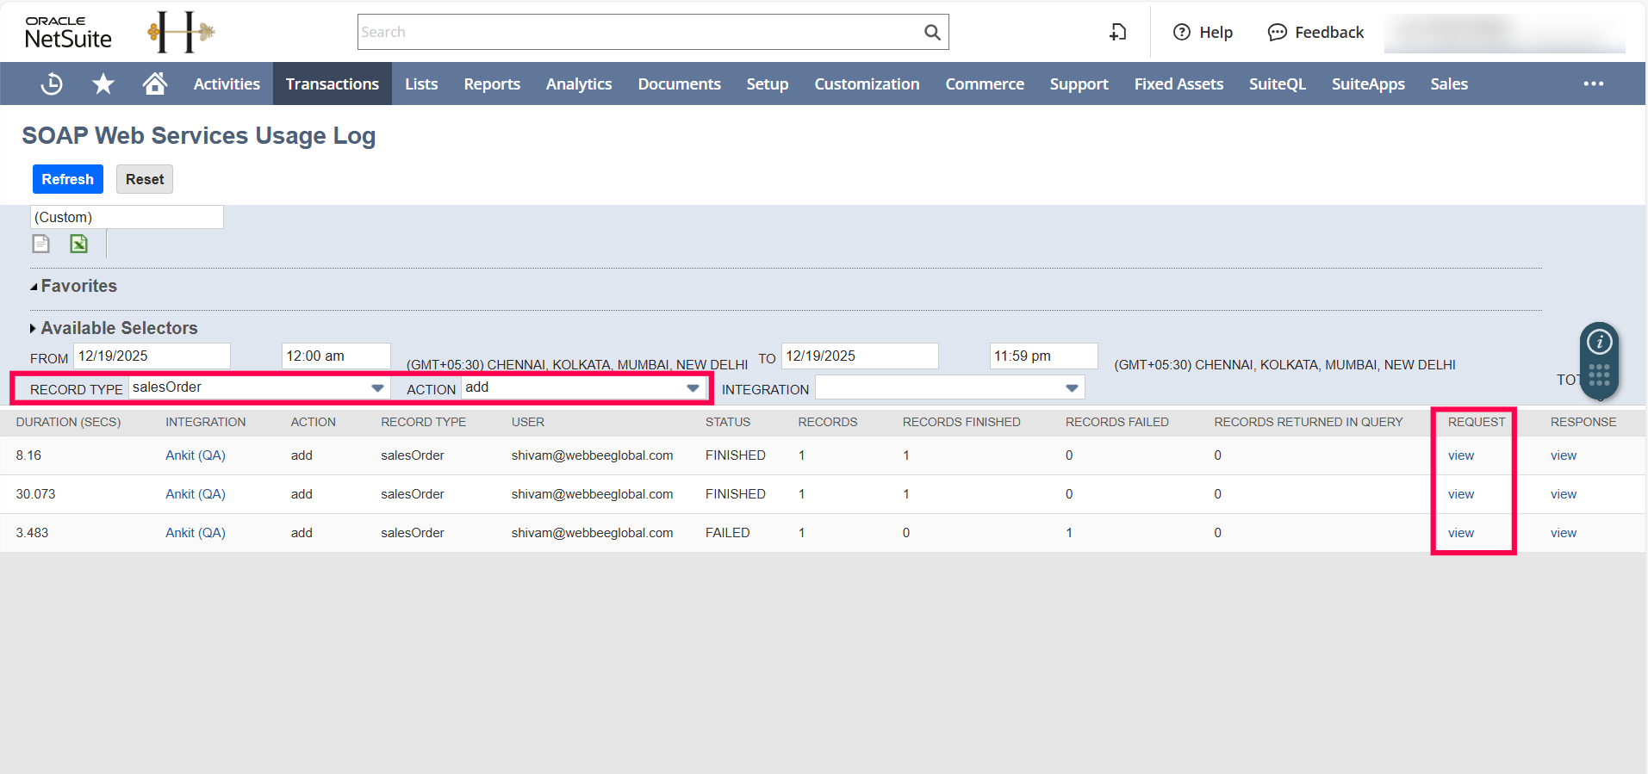This screenshot has height=774, width=1648.
Task: Click the From date field
Action: pyautogui.click(x=152, y=356)
